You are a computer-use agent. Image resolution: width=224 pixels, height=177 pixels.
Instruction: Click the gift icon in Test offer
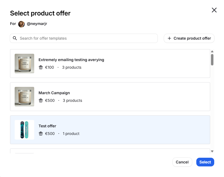pyautogui.click(x=41, y=134)
